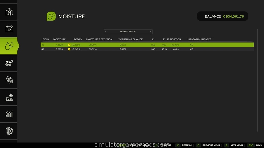Go to Previous Menu
The width and height of the screenshot is (264, 148).
pyautogui.click(x=208, y=145)
